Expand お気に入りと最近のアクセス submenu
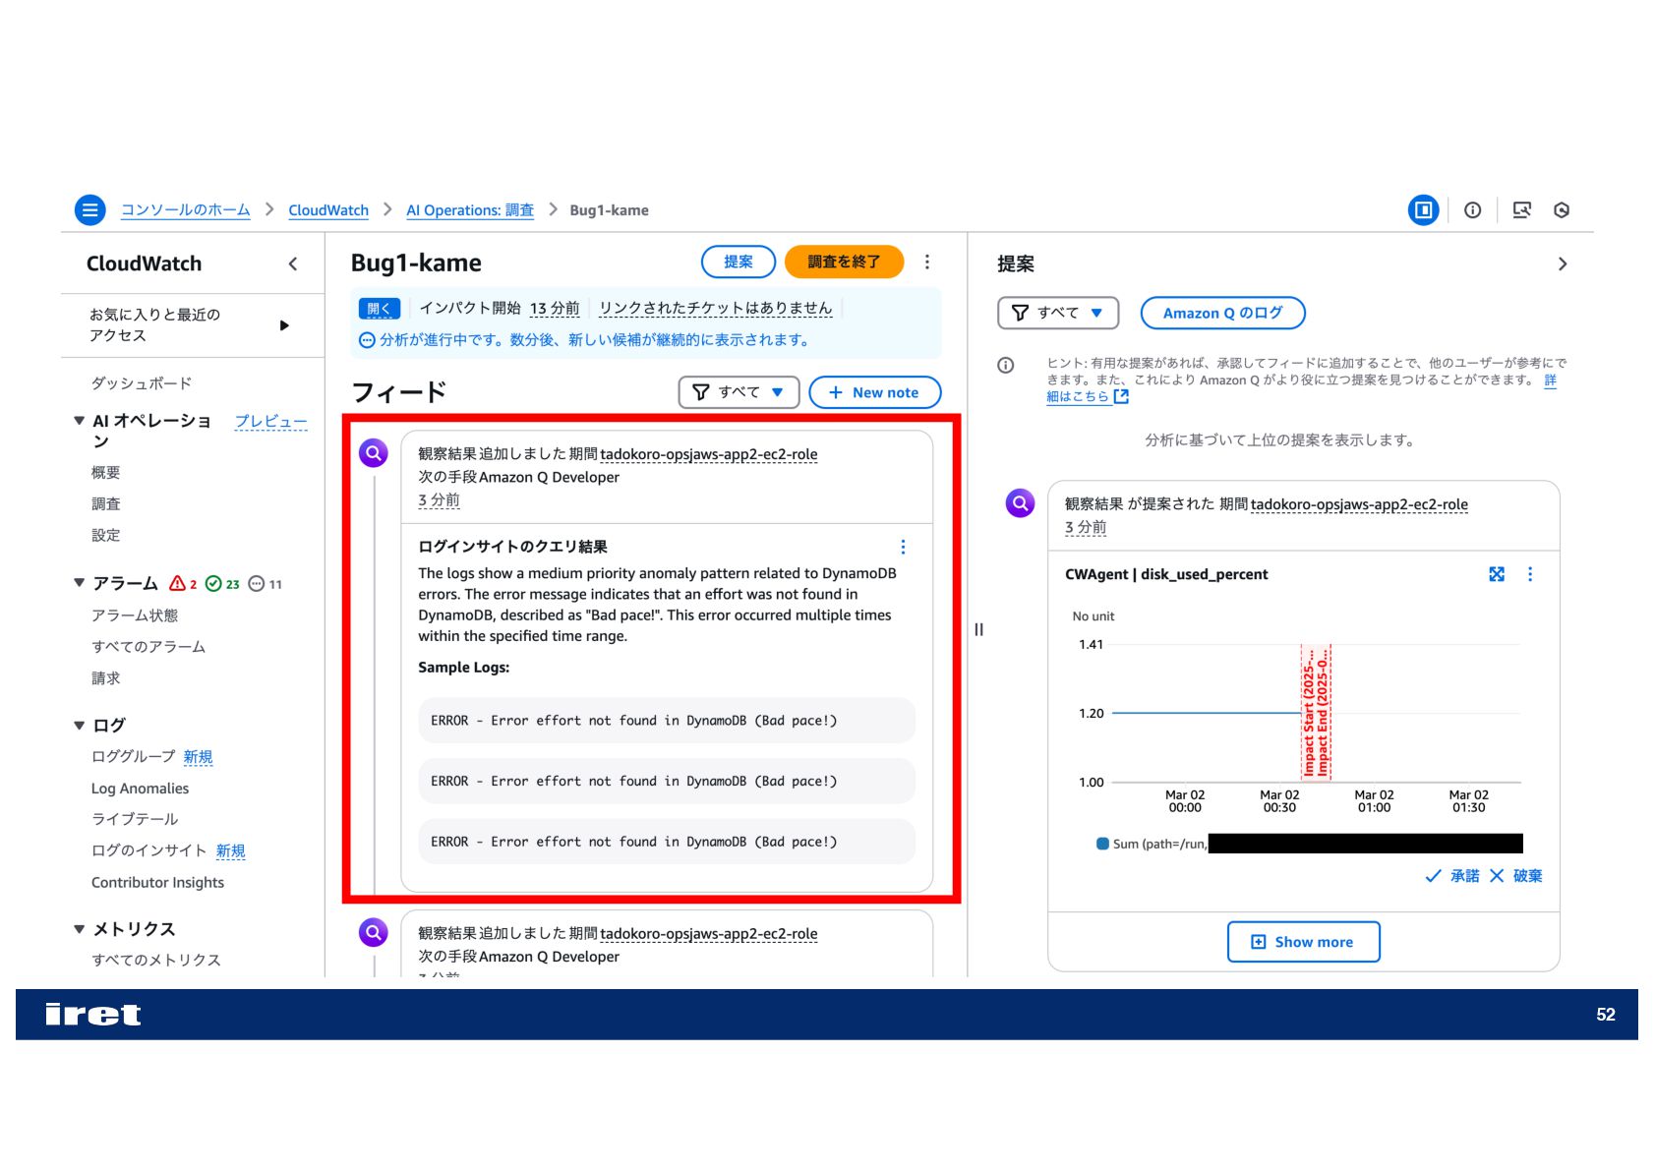Screen dimensions: 1655x1170 coord(284,325)
